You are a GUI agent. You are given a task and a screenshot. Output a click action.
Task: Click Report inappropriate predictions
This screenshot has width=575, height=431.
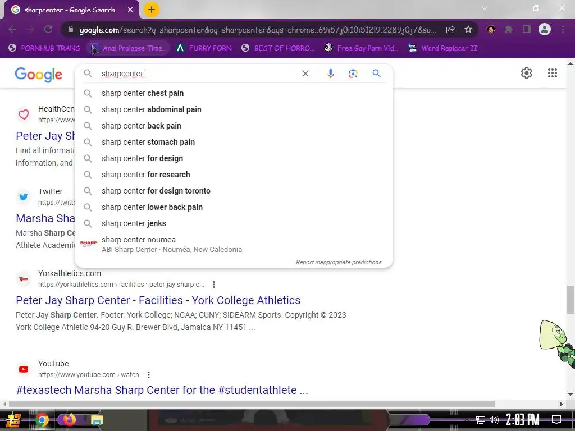[x=339, y=263]
